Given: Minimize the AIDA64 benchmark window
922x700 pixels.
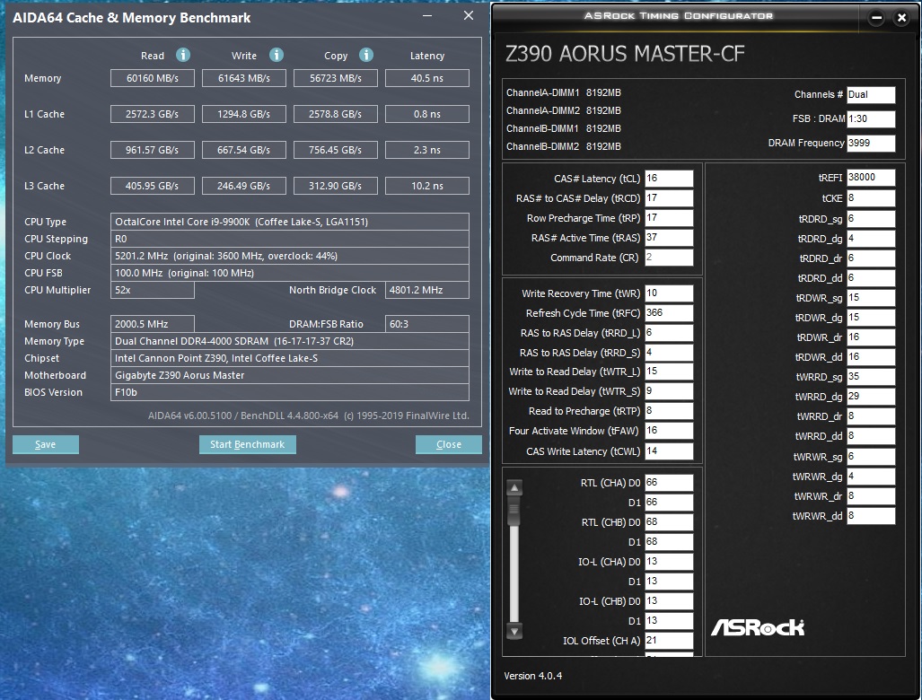Looking at the screenshot, I should (x=427, y=16).
